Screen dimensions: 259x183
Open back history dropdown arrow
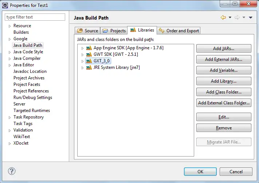[230, 18]
